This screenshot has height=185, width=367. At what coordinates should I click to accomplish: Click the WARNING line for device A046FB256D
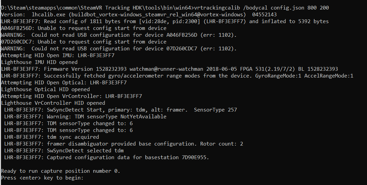point(119,35)
